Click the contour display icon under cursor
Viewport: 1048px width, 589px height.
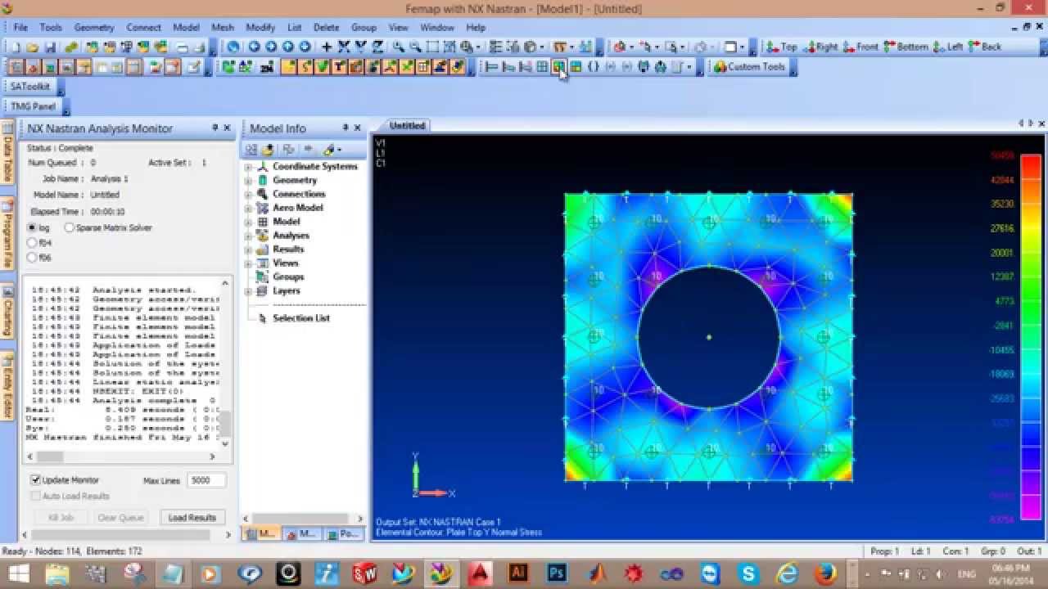coord(558,67)
